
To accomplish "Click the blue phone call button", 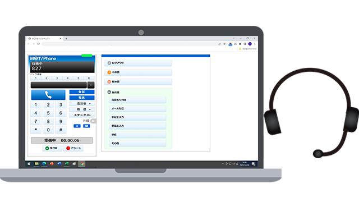I will (x=48, y=95).
